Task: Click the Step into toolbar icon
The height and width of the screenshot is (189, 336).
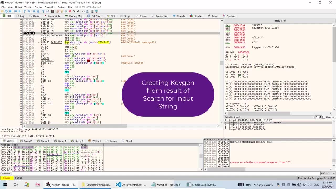Action: click(x=25, y=11)
